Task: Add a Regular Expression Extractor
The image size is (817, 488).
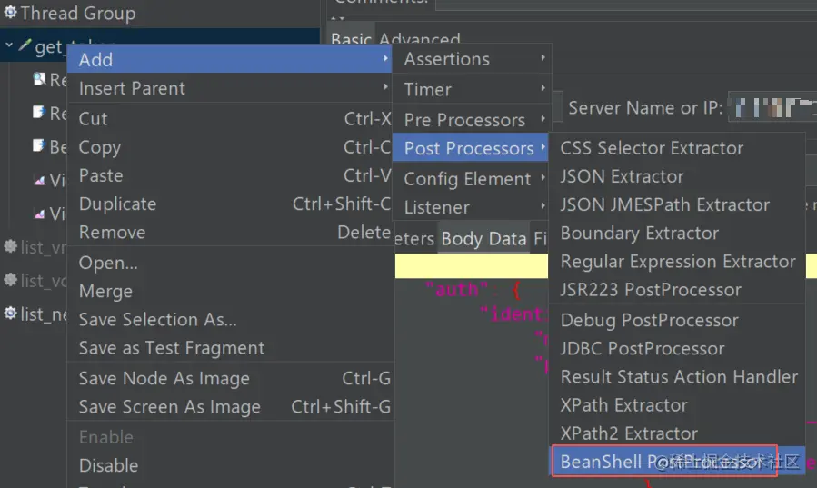Action: 677,262
